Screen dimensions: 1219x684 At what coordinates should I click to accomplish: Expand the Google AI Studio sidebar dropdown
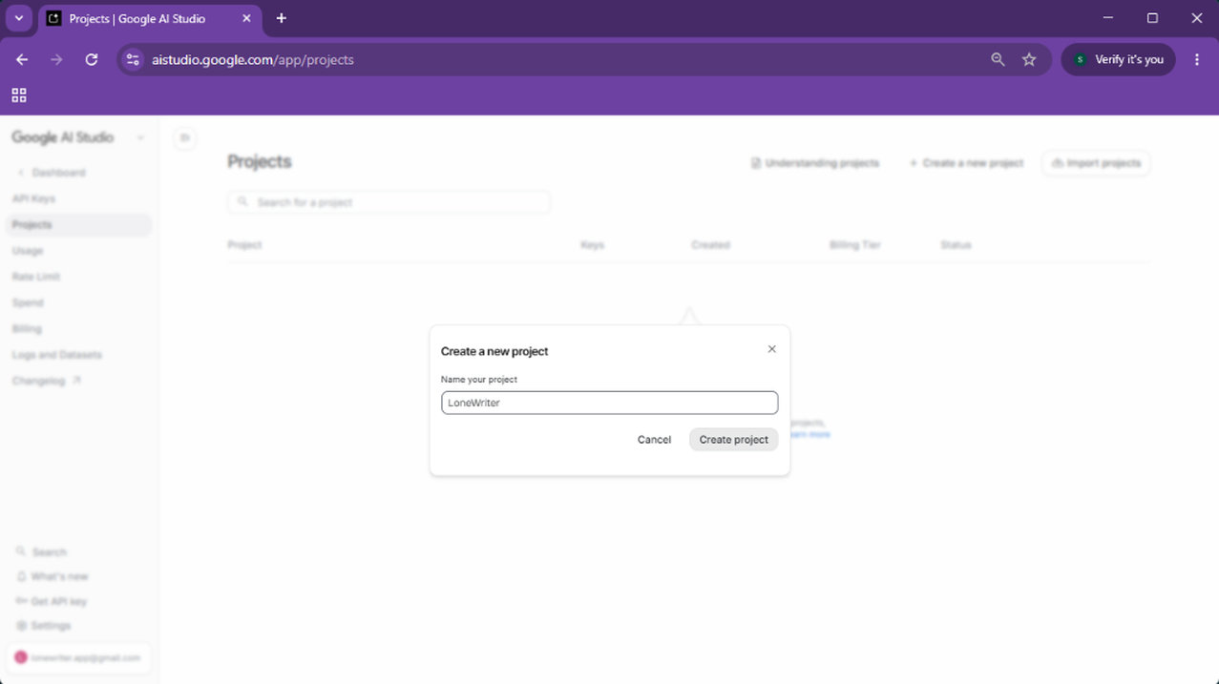[140, 137]
